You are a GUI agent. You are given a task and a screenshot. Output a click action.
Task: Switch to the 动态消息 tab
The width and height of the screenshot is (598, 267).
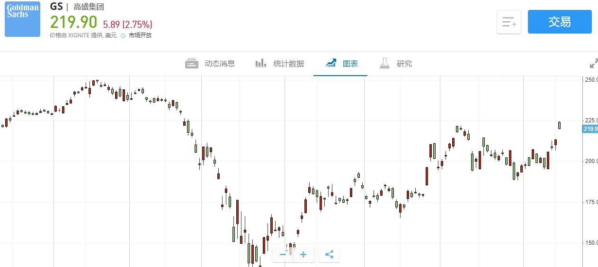point(219,63)
